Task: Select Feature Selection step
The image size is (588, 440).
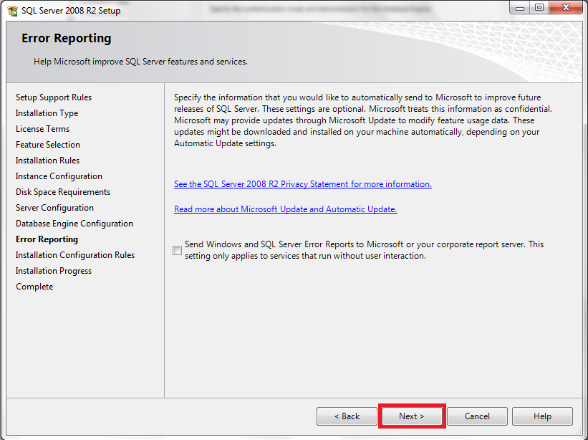Action: pos(48,145)
